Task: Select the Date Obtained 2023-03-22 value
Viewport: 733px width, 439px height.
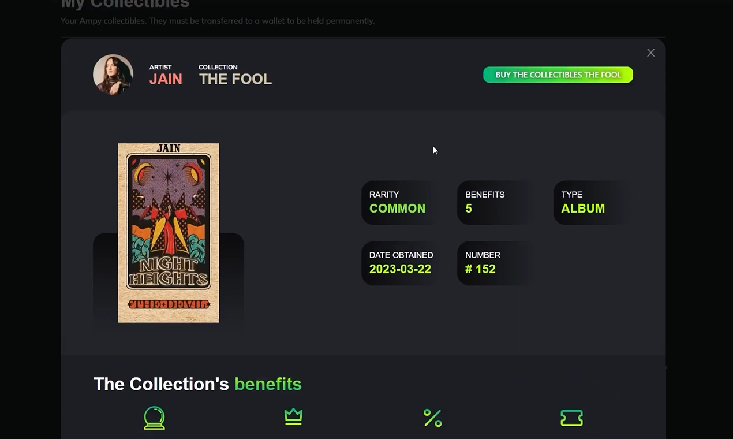Action: tap(400, 269)
